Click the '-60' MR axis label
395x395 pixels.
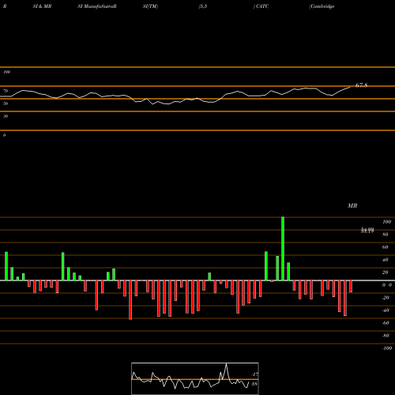(x=386, y=323)
